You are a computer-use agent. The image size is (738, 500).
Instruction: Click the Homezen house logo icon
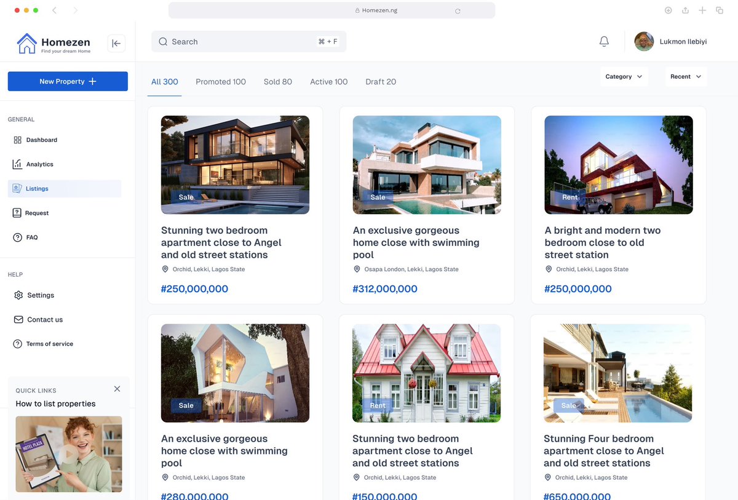pos(26,43)
